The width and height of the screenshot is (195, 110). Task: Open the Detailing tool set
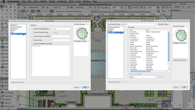pyautogui.click(x=7, y=100)
